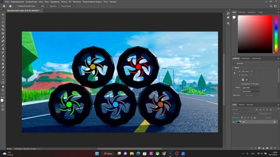This screenshot has height=157, width=280.
Task: Click the 100% zoom button
Action: click(42, 6)
